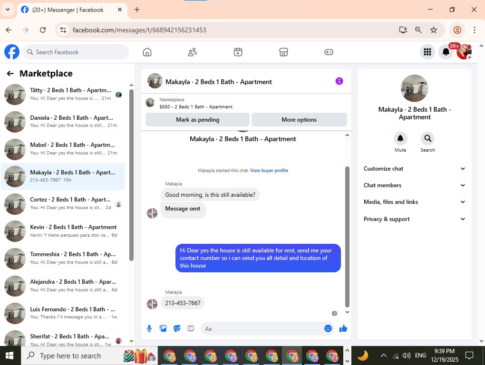485x365 pixels.
Task: Open Alejandra conversation in list
Action: [x=63, y=286]
